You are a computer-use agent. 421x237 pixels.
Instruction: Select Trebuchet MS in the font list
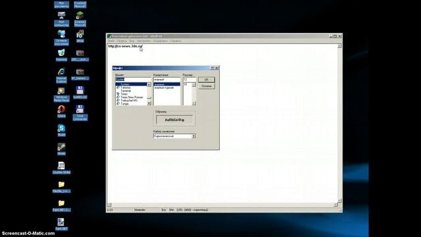pos(129,101)
